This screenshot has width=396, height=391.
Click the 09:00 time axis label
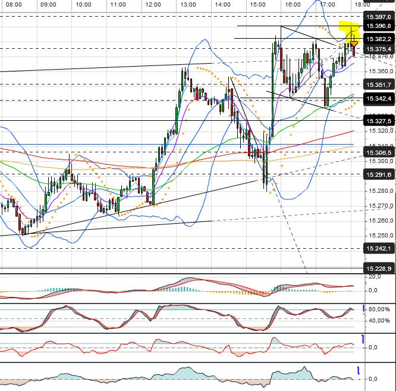pyautogui.click(x=48, y=5)
